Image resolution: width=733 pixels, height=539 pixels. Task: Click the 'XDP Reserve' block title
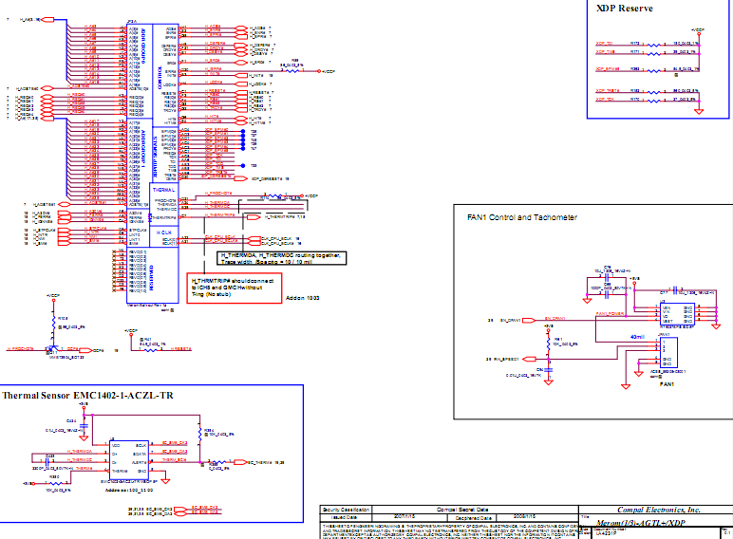624,8
